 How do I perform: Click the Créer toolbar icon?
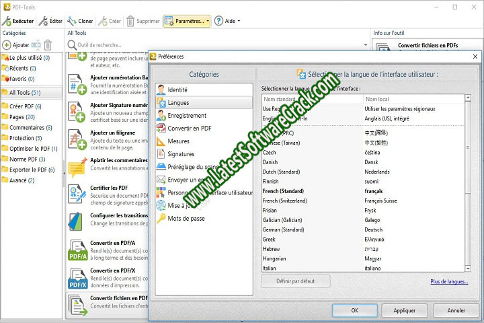click(103, 21)
